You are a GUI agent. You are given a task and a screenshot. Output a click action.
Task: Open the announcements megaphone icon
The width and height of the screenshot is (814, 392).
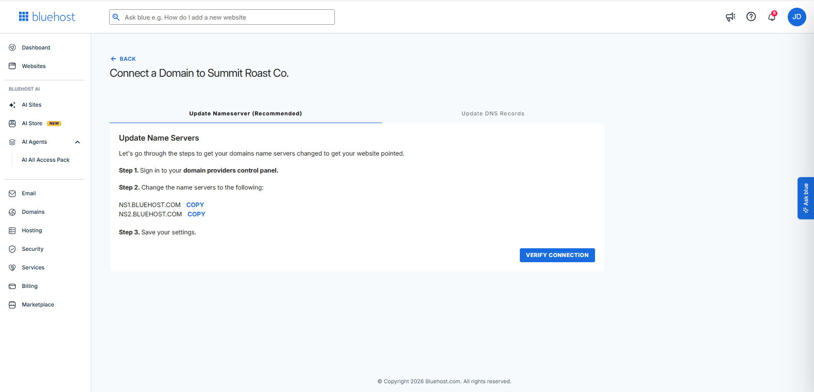(x=731, y=17)
